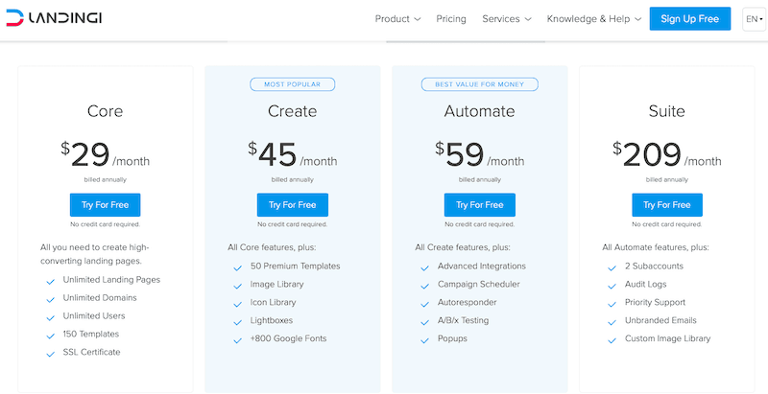768x394 pixels.
Task: Click checkmark beside Popups
Action: [x=424, y=340]
